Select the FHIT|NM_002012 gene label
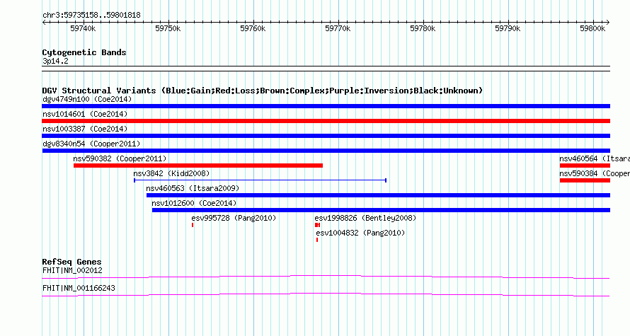Image resolution: width=630 pixels, height=336 pixels. click(x=72, y=270)
